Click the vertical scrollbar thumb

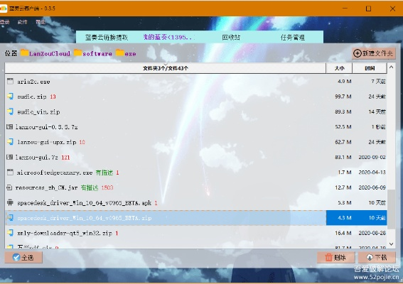pyautogui.click(x=391, y=209)
